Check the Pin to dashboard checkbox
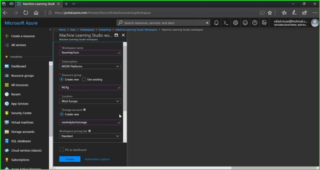Screen dimensions: 320x170 click(62, 150)
